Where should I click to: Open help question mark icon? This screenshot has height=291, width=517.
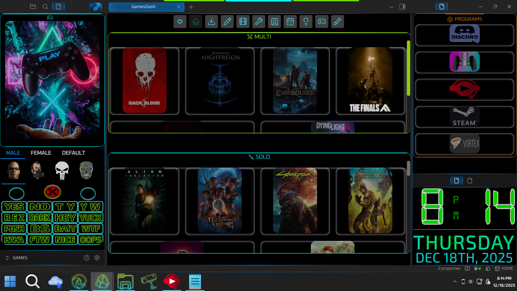click(x=87, y=258)
